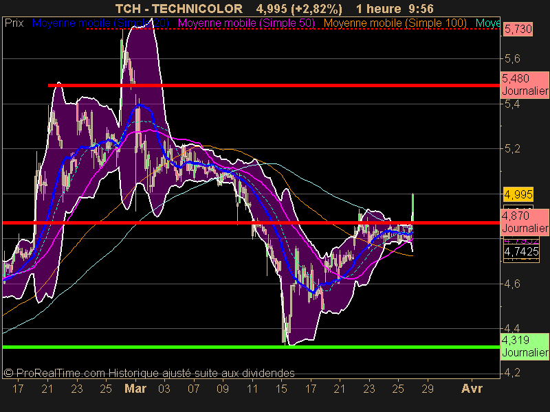Click the 11 date label on time axis
The image size is (550, 412).
pyautogui.click(x=252, y=389)
